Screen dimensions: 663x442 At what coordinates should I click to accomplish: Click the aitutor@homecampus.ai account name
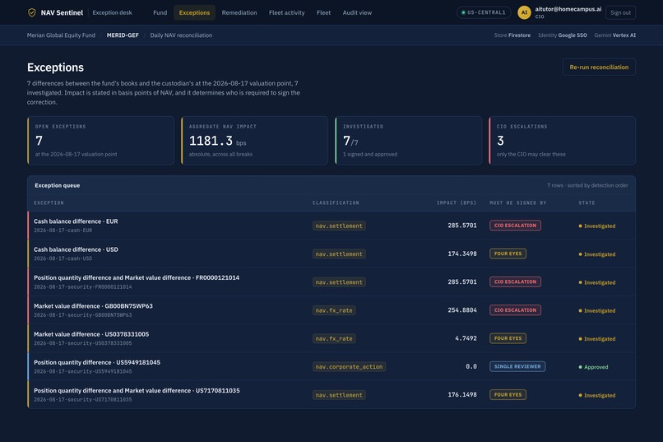click(568, 9)
